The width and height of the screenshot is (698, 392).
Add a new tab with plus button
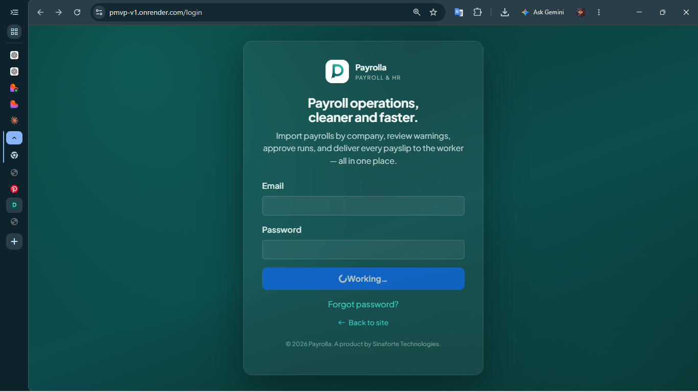[14, 241]
